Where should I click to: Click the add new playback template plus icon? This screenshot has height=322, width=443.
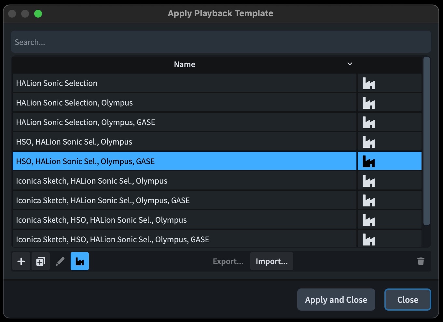point(21,261)
